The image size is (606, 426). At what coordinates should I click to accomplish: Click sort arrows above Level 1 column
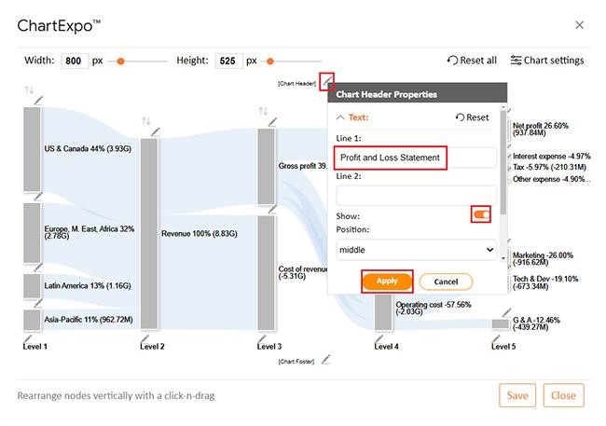coord(29,90)
